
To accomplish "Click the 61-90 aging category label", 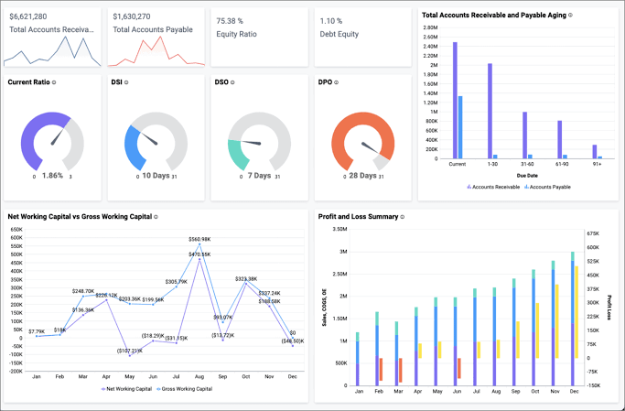I will pyautogui.click(x=562, y=164).
